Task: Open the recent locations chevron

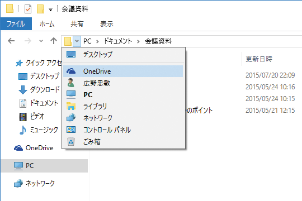Action: [x=41, y=41]
